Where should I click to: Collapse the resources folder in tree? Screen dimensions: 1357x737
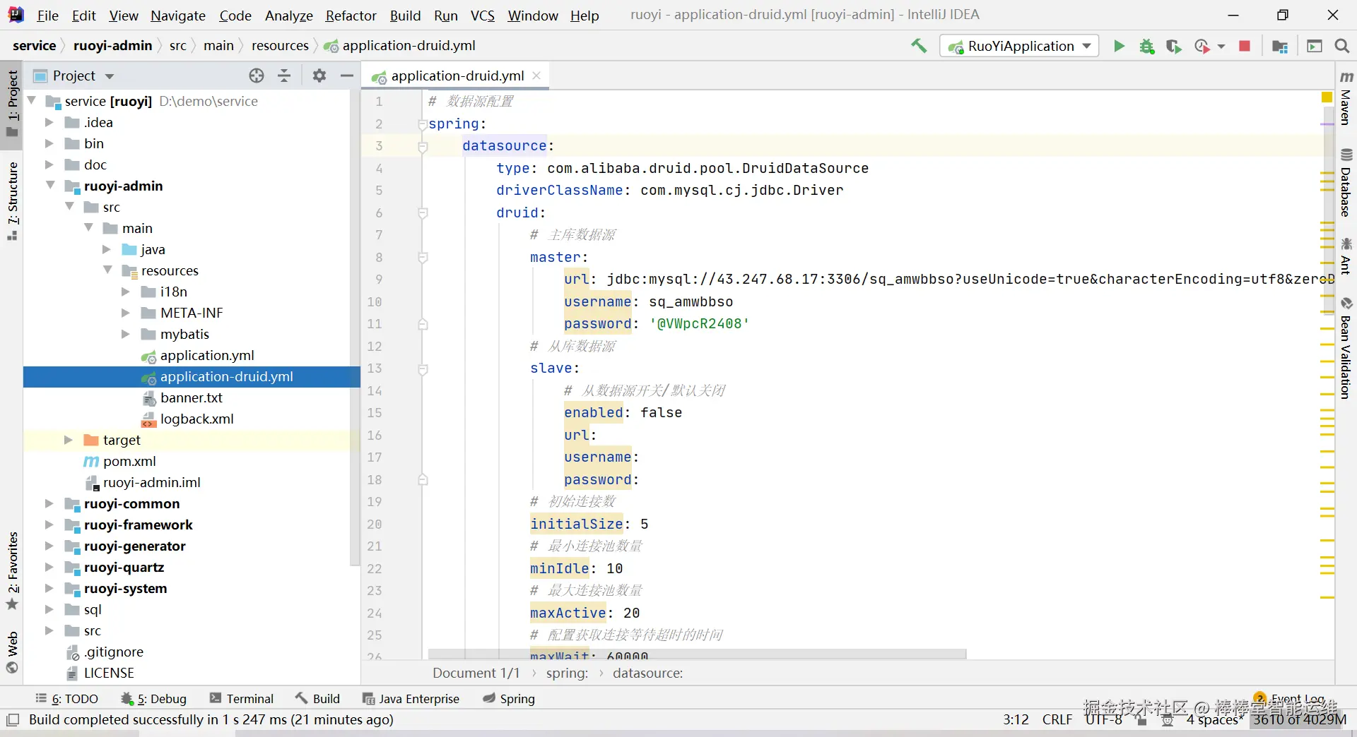coord(108,270)
